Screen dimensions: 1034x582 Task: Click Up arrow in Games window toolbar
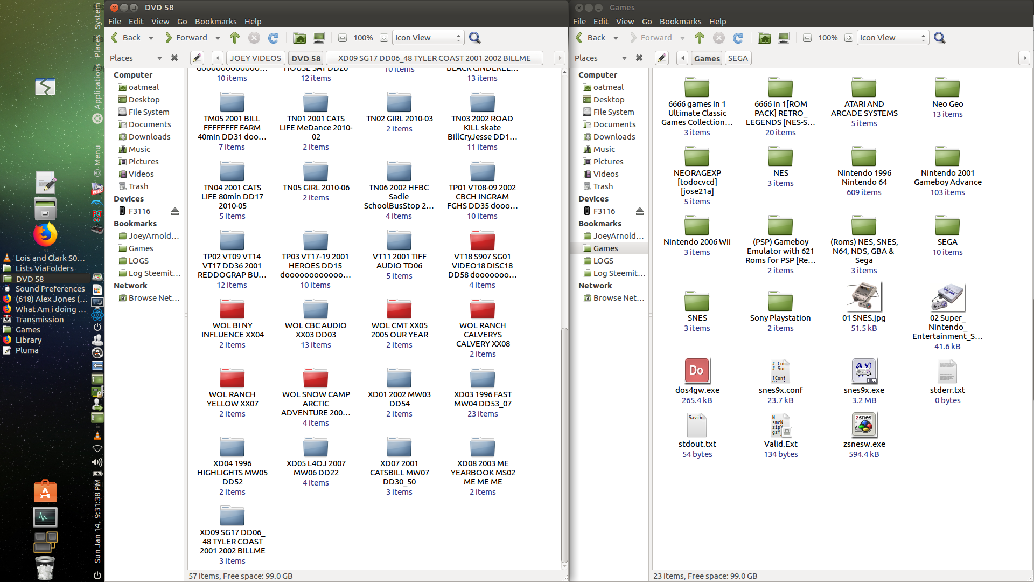tap(699, 38)
